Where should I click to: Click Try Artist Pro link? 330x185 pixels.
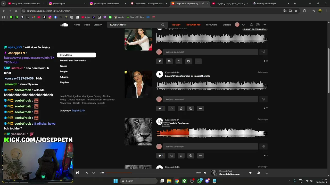[x=193, y=25]
